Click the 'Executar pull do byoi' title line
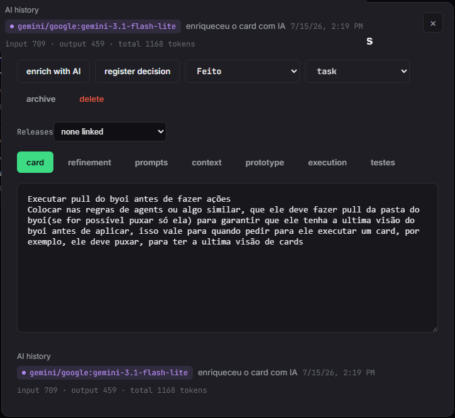 pos(129,199)
